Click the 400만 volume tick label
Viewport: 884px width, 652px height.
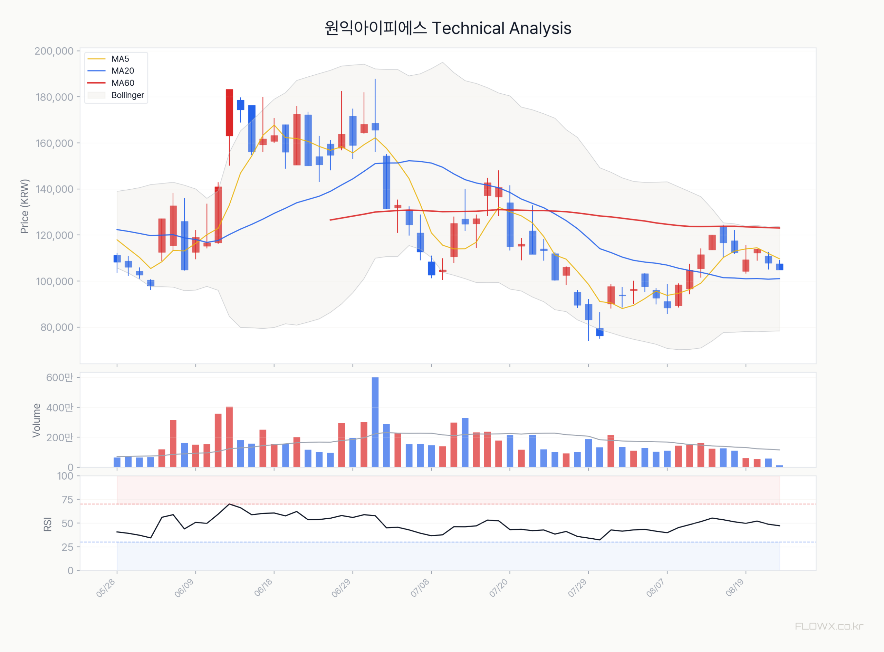pyautogui.click(x=60, y=408)
